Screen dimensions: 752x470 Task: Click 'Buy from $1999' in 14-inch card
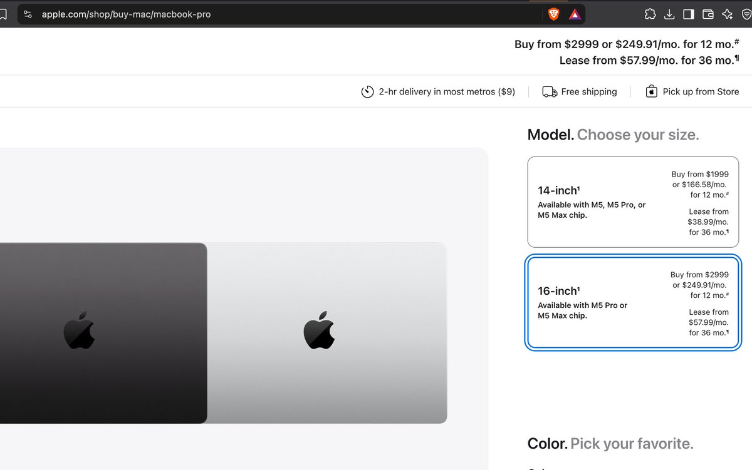click(x=699, y=175)
